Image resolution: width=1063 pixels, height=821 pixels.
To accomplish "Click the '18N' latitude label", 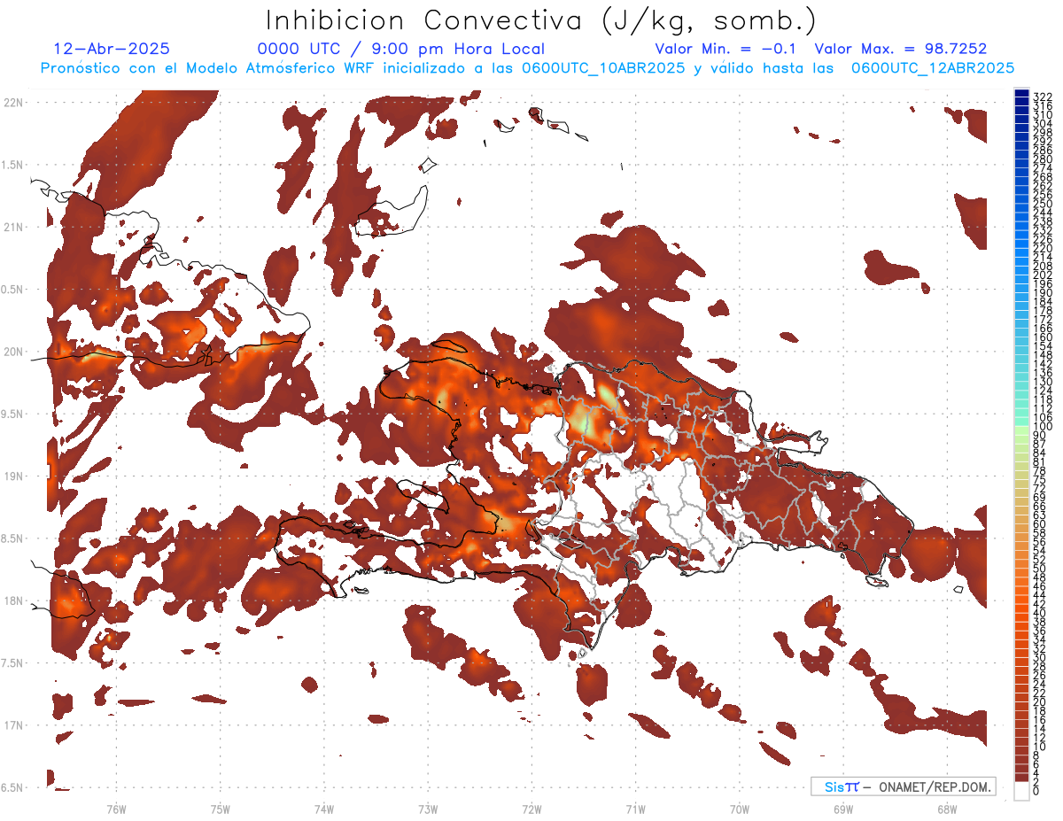I will pos(13,601).
